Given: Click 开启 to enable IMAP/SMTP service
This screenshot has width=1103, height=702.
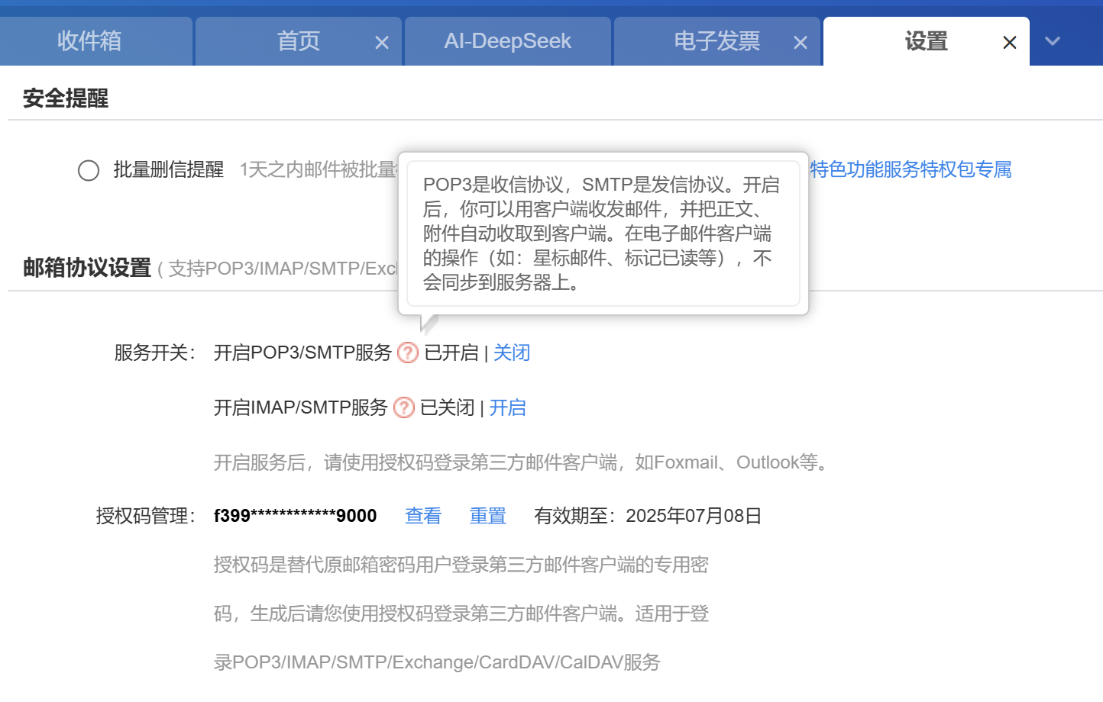Looking at the screenshot, I should (508, 407).
